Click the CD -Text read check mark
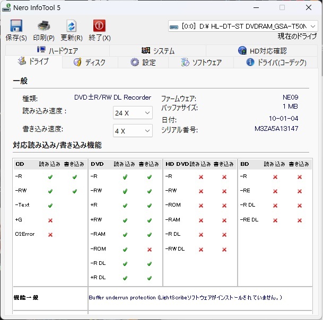The height and width of the screenshot is (320, 323). [50, 206]
